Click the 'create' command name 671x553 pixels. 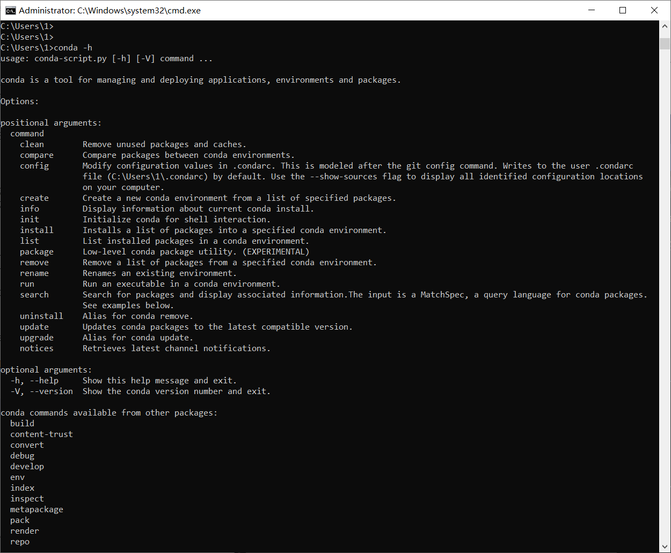click(x=34, y=198)
